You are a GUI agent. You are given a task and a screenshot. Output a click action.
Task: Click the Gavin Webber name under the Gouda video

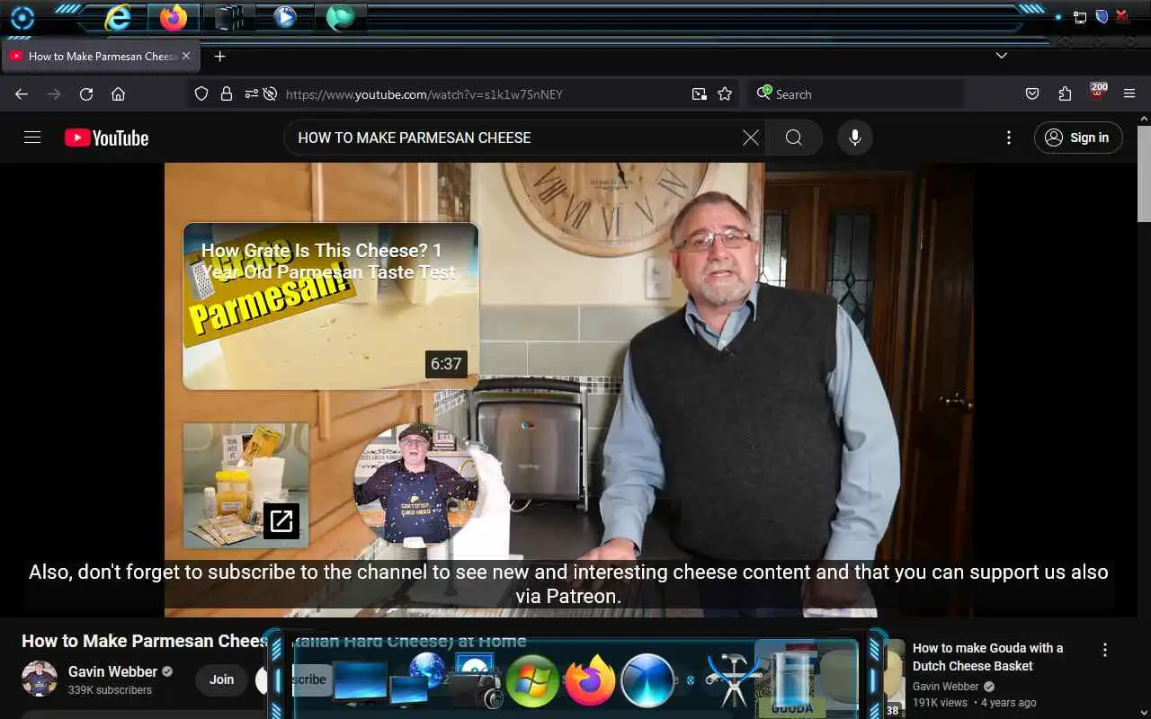946,687
